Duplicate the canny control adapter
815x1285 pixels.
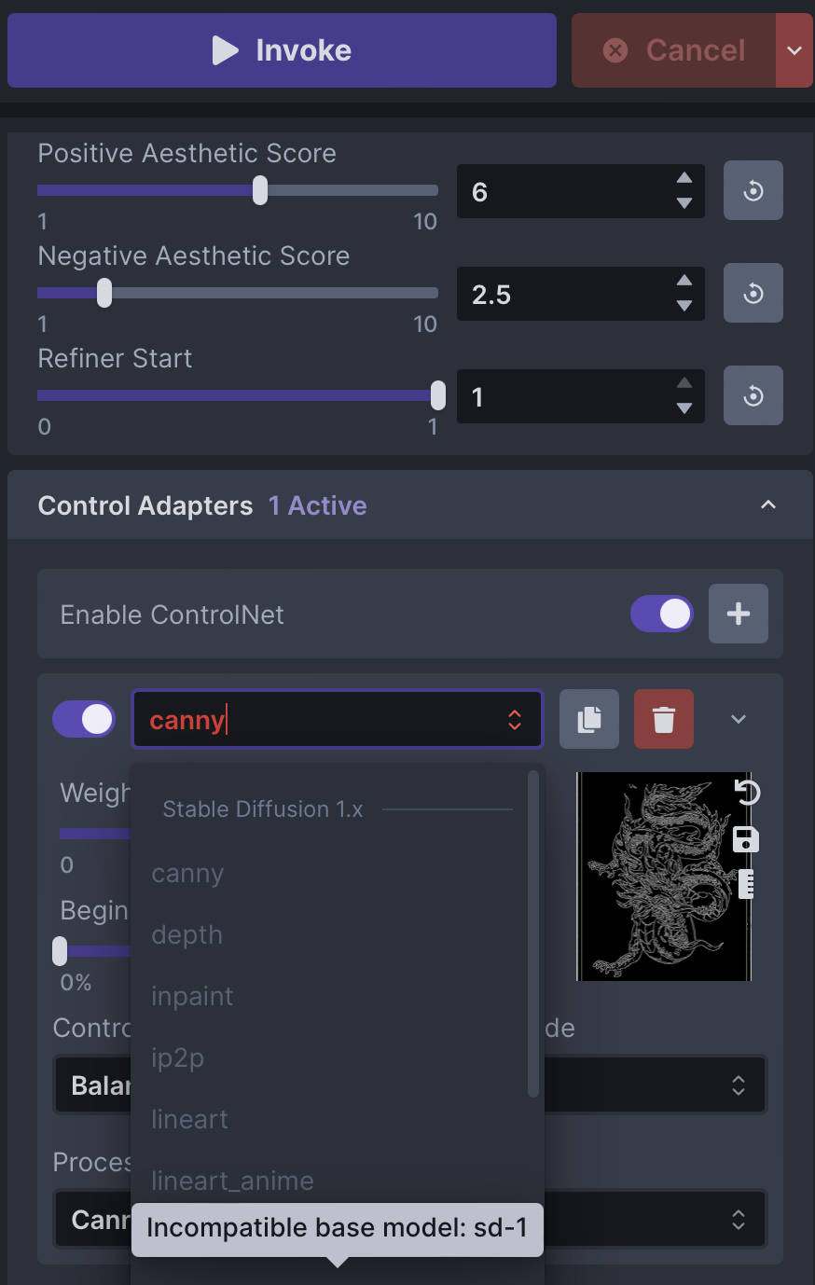point(588,719)
